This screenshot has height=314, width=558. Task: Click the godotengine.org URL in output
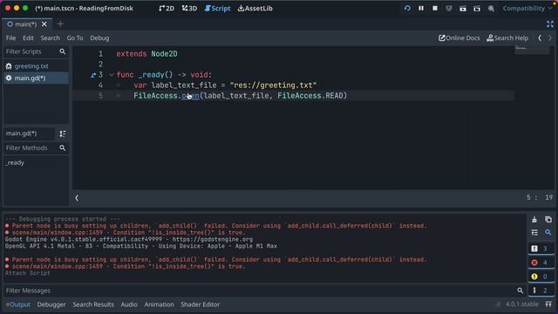click(213, 239)
